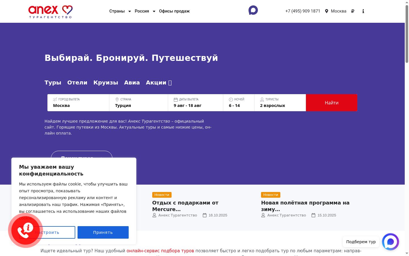Click the italic text Анекс Турагентство in description
409x256 pixels.
[149, 121]
